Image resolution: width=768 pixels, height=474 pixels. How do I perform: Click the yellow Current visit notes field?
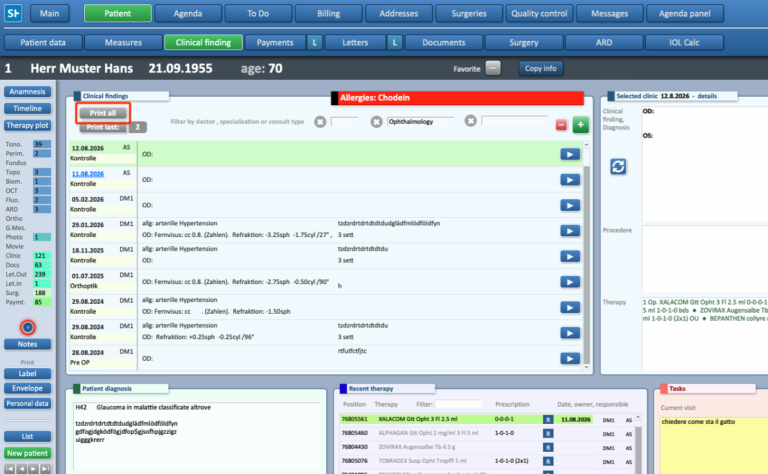714,445
